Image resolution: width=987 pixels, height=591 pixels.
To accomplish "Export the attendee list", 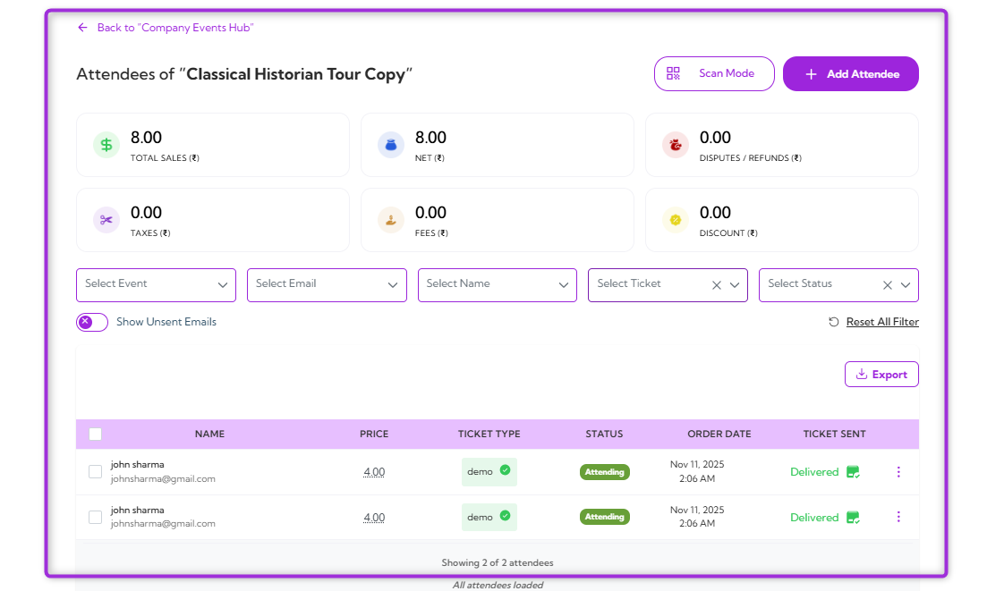I will (x=881, y=374).
